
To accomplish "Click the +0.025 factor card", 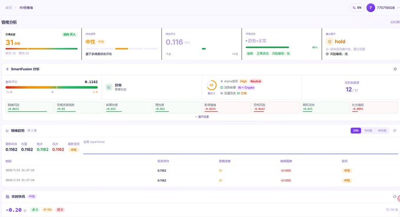I will [128, 107].
